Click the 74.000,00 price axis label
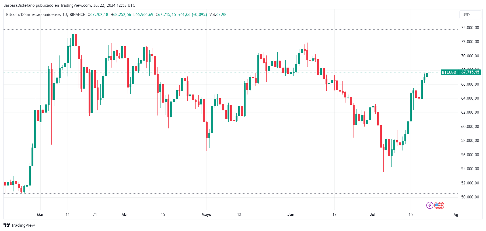This screenshot has height=231, width=486. point(470,28)
